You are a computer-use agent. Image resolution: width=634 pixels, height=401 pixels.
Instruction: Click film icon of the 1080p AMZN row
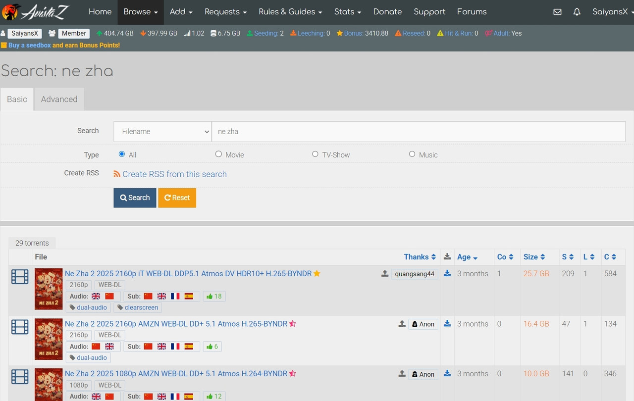(x=20, y=377)
